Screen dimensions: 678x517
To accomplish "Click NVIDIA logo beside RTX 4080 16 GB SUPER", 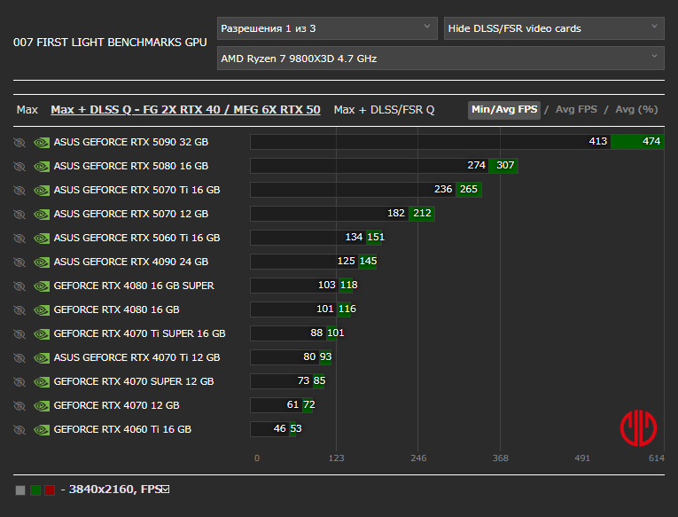I will pos(42,286).
